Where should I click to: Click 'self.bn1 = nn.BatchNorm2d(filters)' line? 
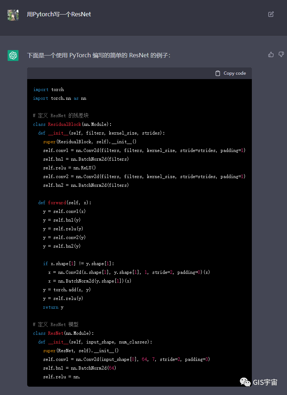(x=86, y=159)
